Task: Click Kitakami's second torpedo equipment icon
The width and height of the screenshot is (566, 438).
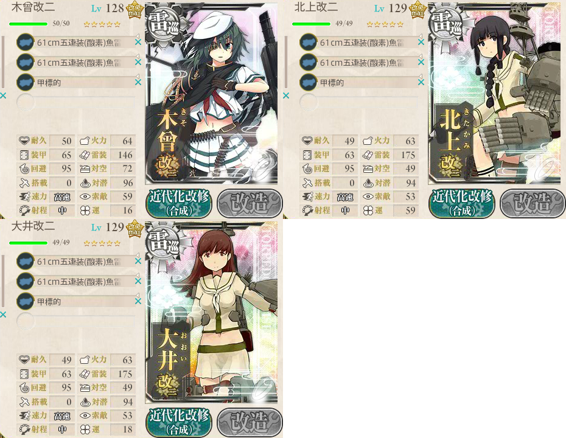Action: [309, 63]
